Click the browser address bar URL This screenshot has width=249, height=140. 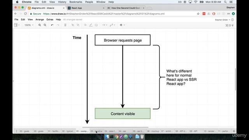104,14
